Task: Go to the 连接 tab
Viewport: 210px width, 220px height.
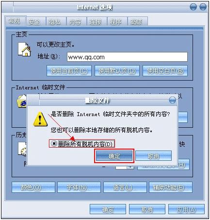Action: click(x=96, y=22)
